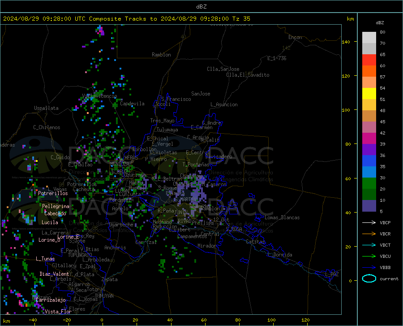Select the bright yellow swatch above 51
The image size is (403, 326).
369,94
